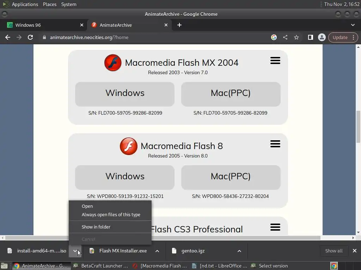The width and height of the screenshot is (361, 270).
Task: Open the Chrome profile avatar
Action: pyautogui.click(x=322, y=37)
